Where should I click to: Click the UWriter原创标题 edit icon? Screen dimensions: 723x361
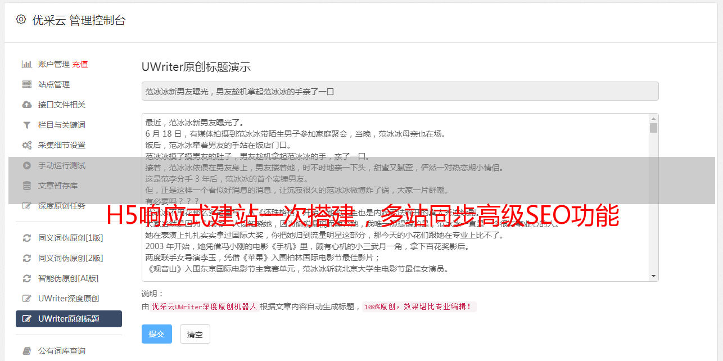coord(26,319)
